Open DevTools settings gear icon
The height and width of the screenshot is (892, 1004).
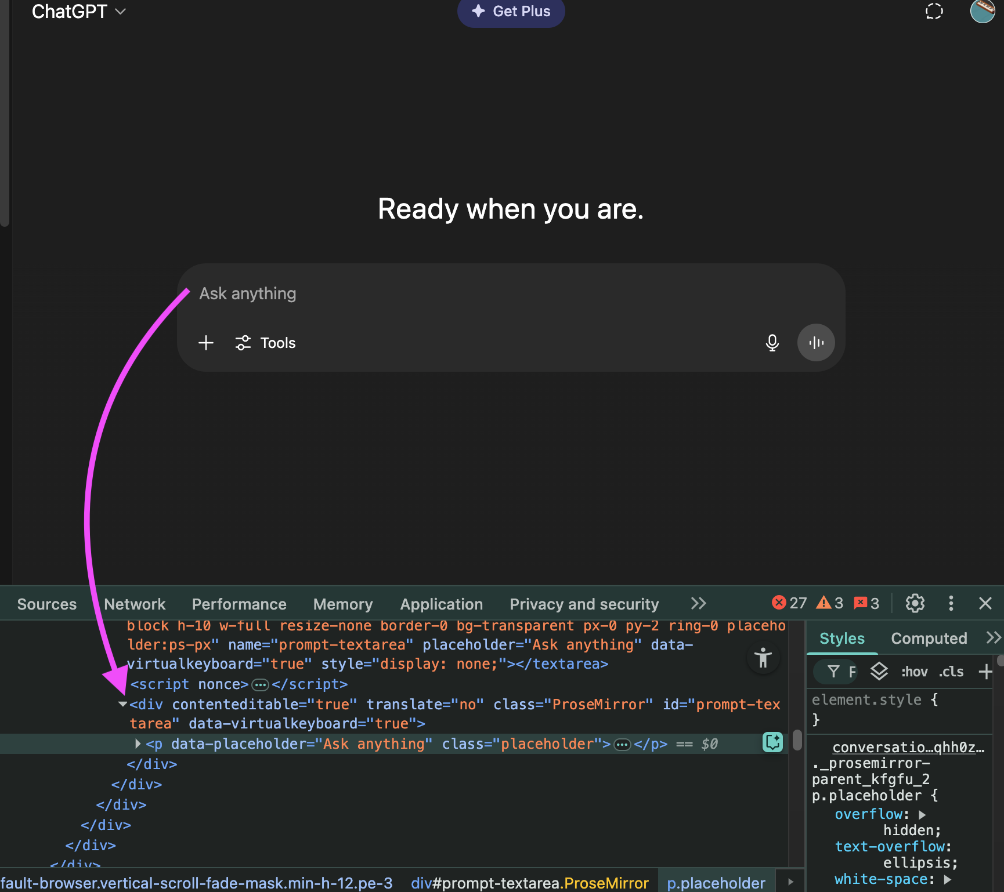tap(915, 603)
